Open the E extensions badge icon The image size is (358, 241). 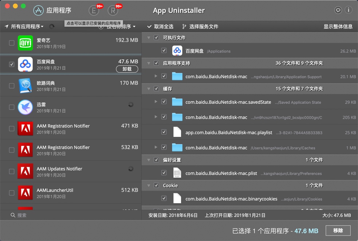tap(94, 11)
